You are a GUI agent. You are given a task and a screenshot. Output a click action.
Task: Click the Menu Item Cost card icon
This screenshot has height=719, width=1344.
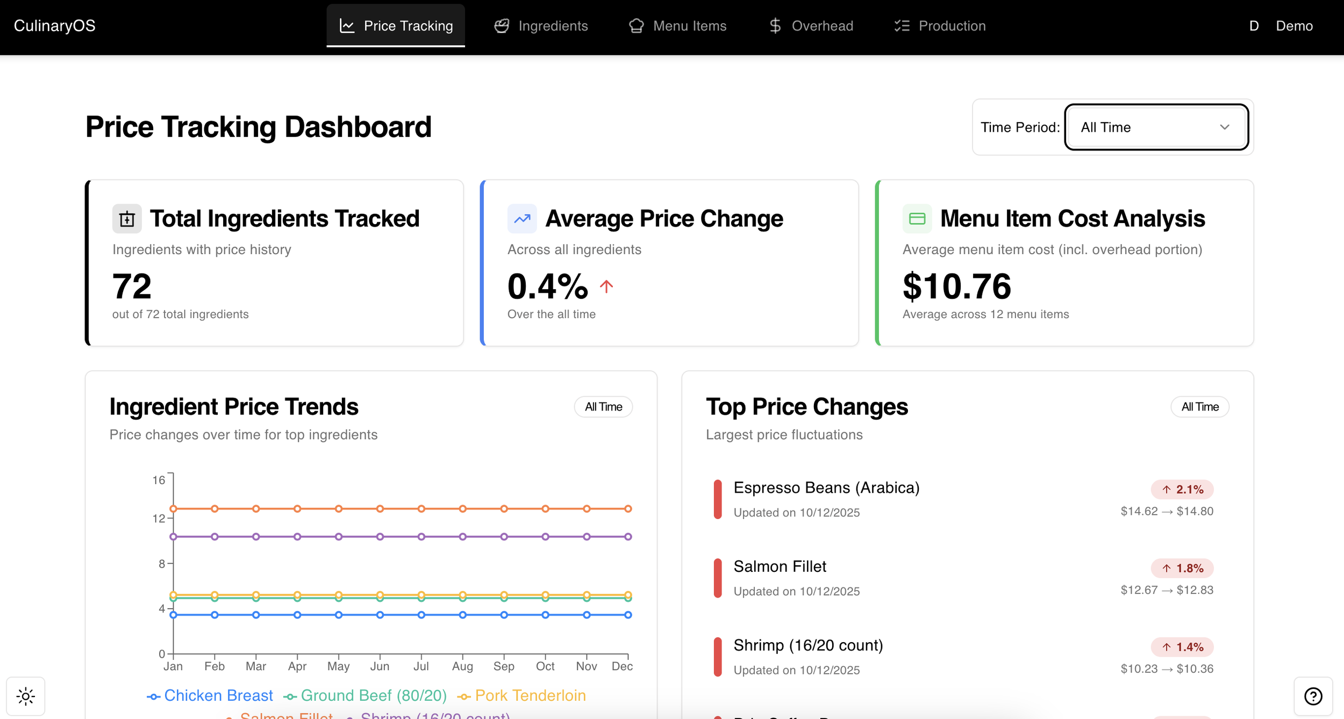click(917, 219)
